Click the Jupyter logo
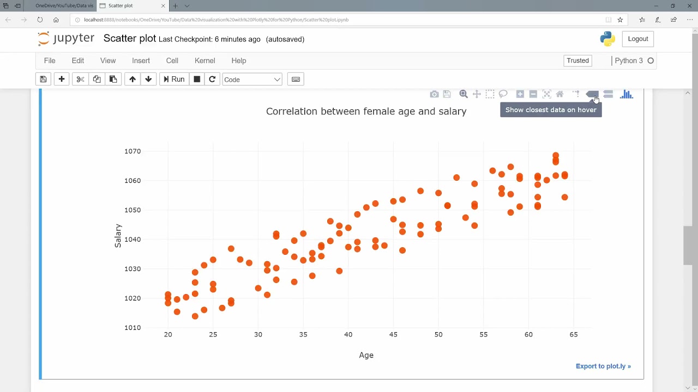 point(66,39)
